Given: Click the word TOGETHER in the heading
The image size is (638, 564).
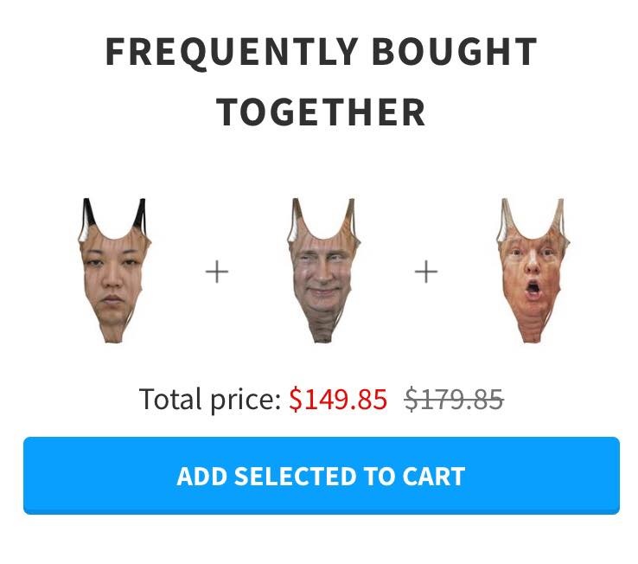Looking at the screenshot, I should point(322,112).
